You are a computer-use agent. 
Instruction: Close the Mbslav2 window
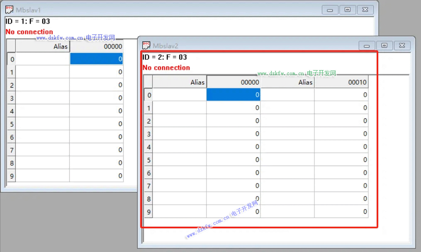point(402,46)
